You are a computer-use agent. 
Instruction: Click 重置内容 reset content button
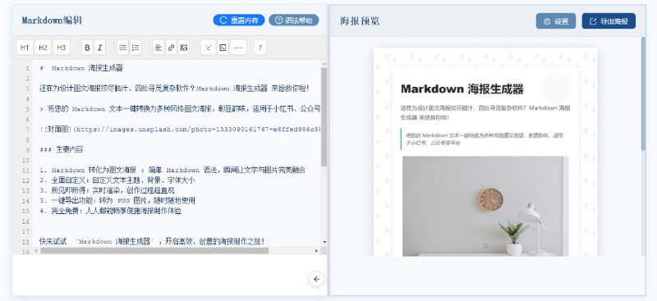point(239,21)
